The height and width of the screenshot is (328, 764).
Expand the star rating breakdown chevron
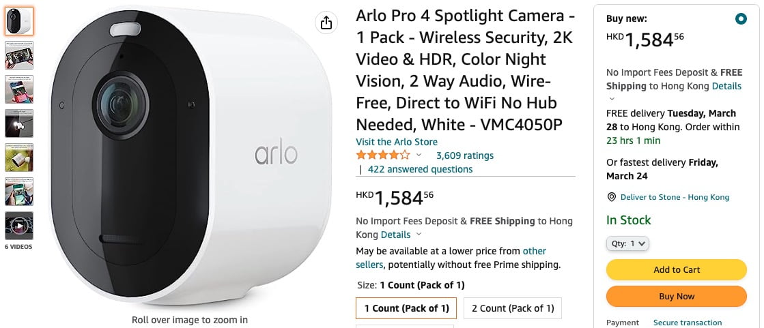(x=419, y=155)
